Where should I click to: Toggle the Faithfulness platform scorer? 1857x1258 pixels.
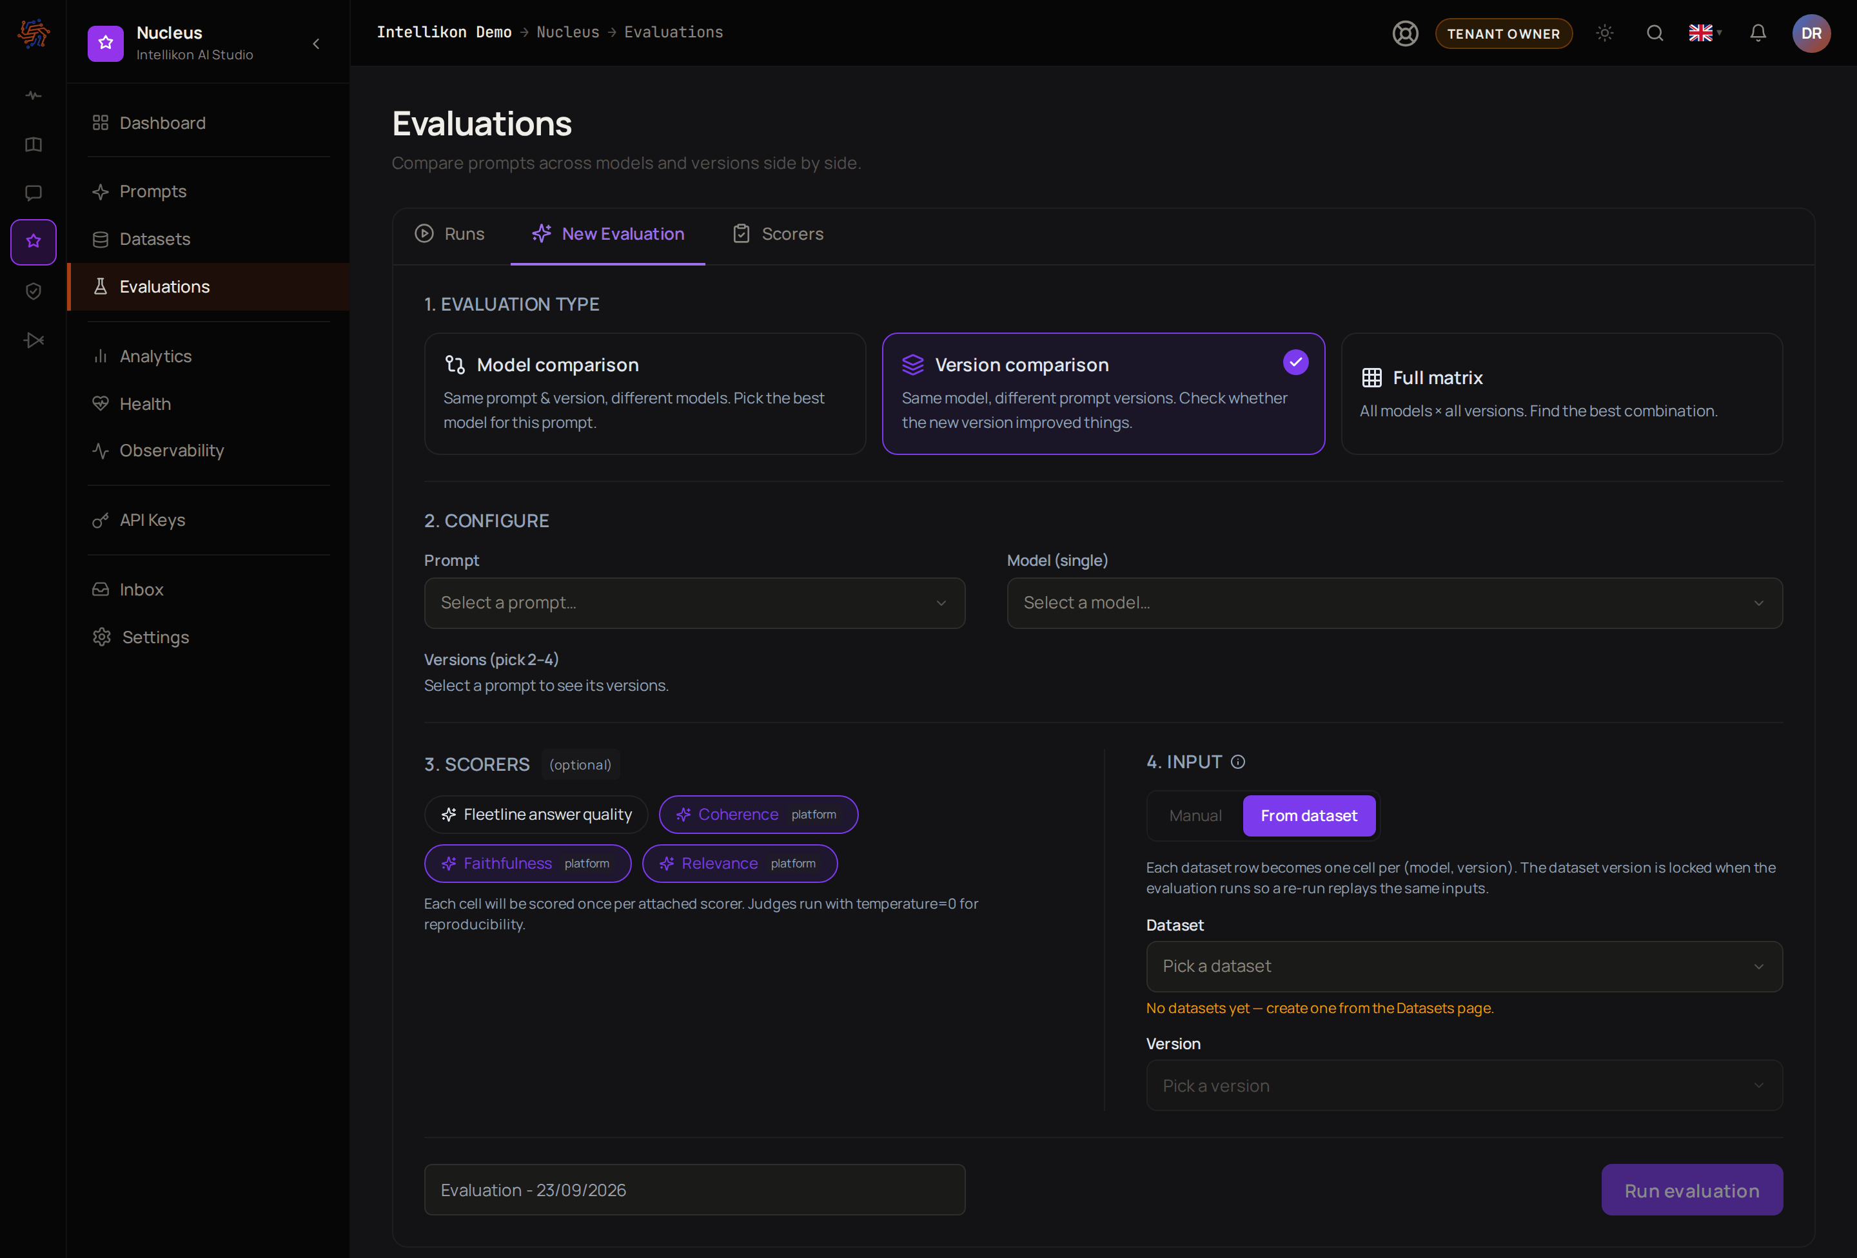(x=527, y=864)
